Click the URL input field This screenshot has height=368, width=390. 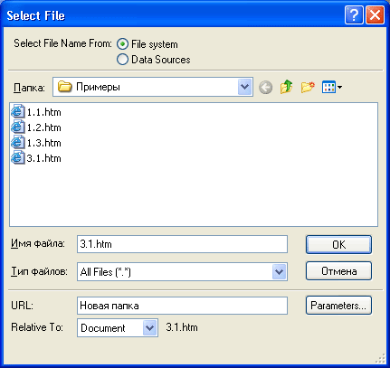[182, 306]
